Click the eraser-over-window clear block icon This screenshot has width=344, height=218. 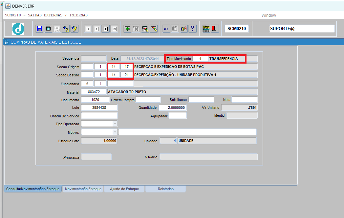[145, 29]
